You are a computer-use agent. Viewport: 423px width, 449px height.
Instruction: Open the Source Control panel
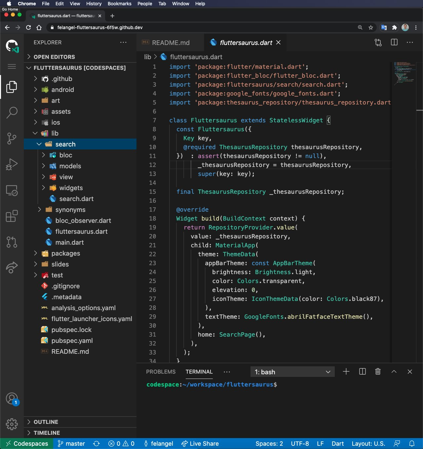(12, 139)
